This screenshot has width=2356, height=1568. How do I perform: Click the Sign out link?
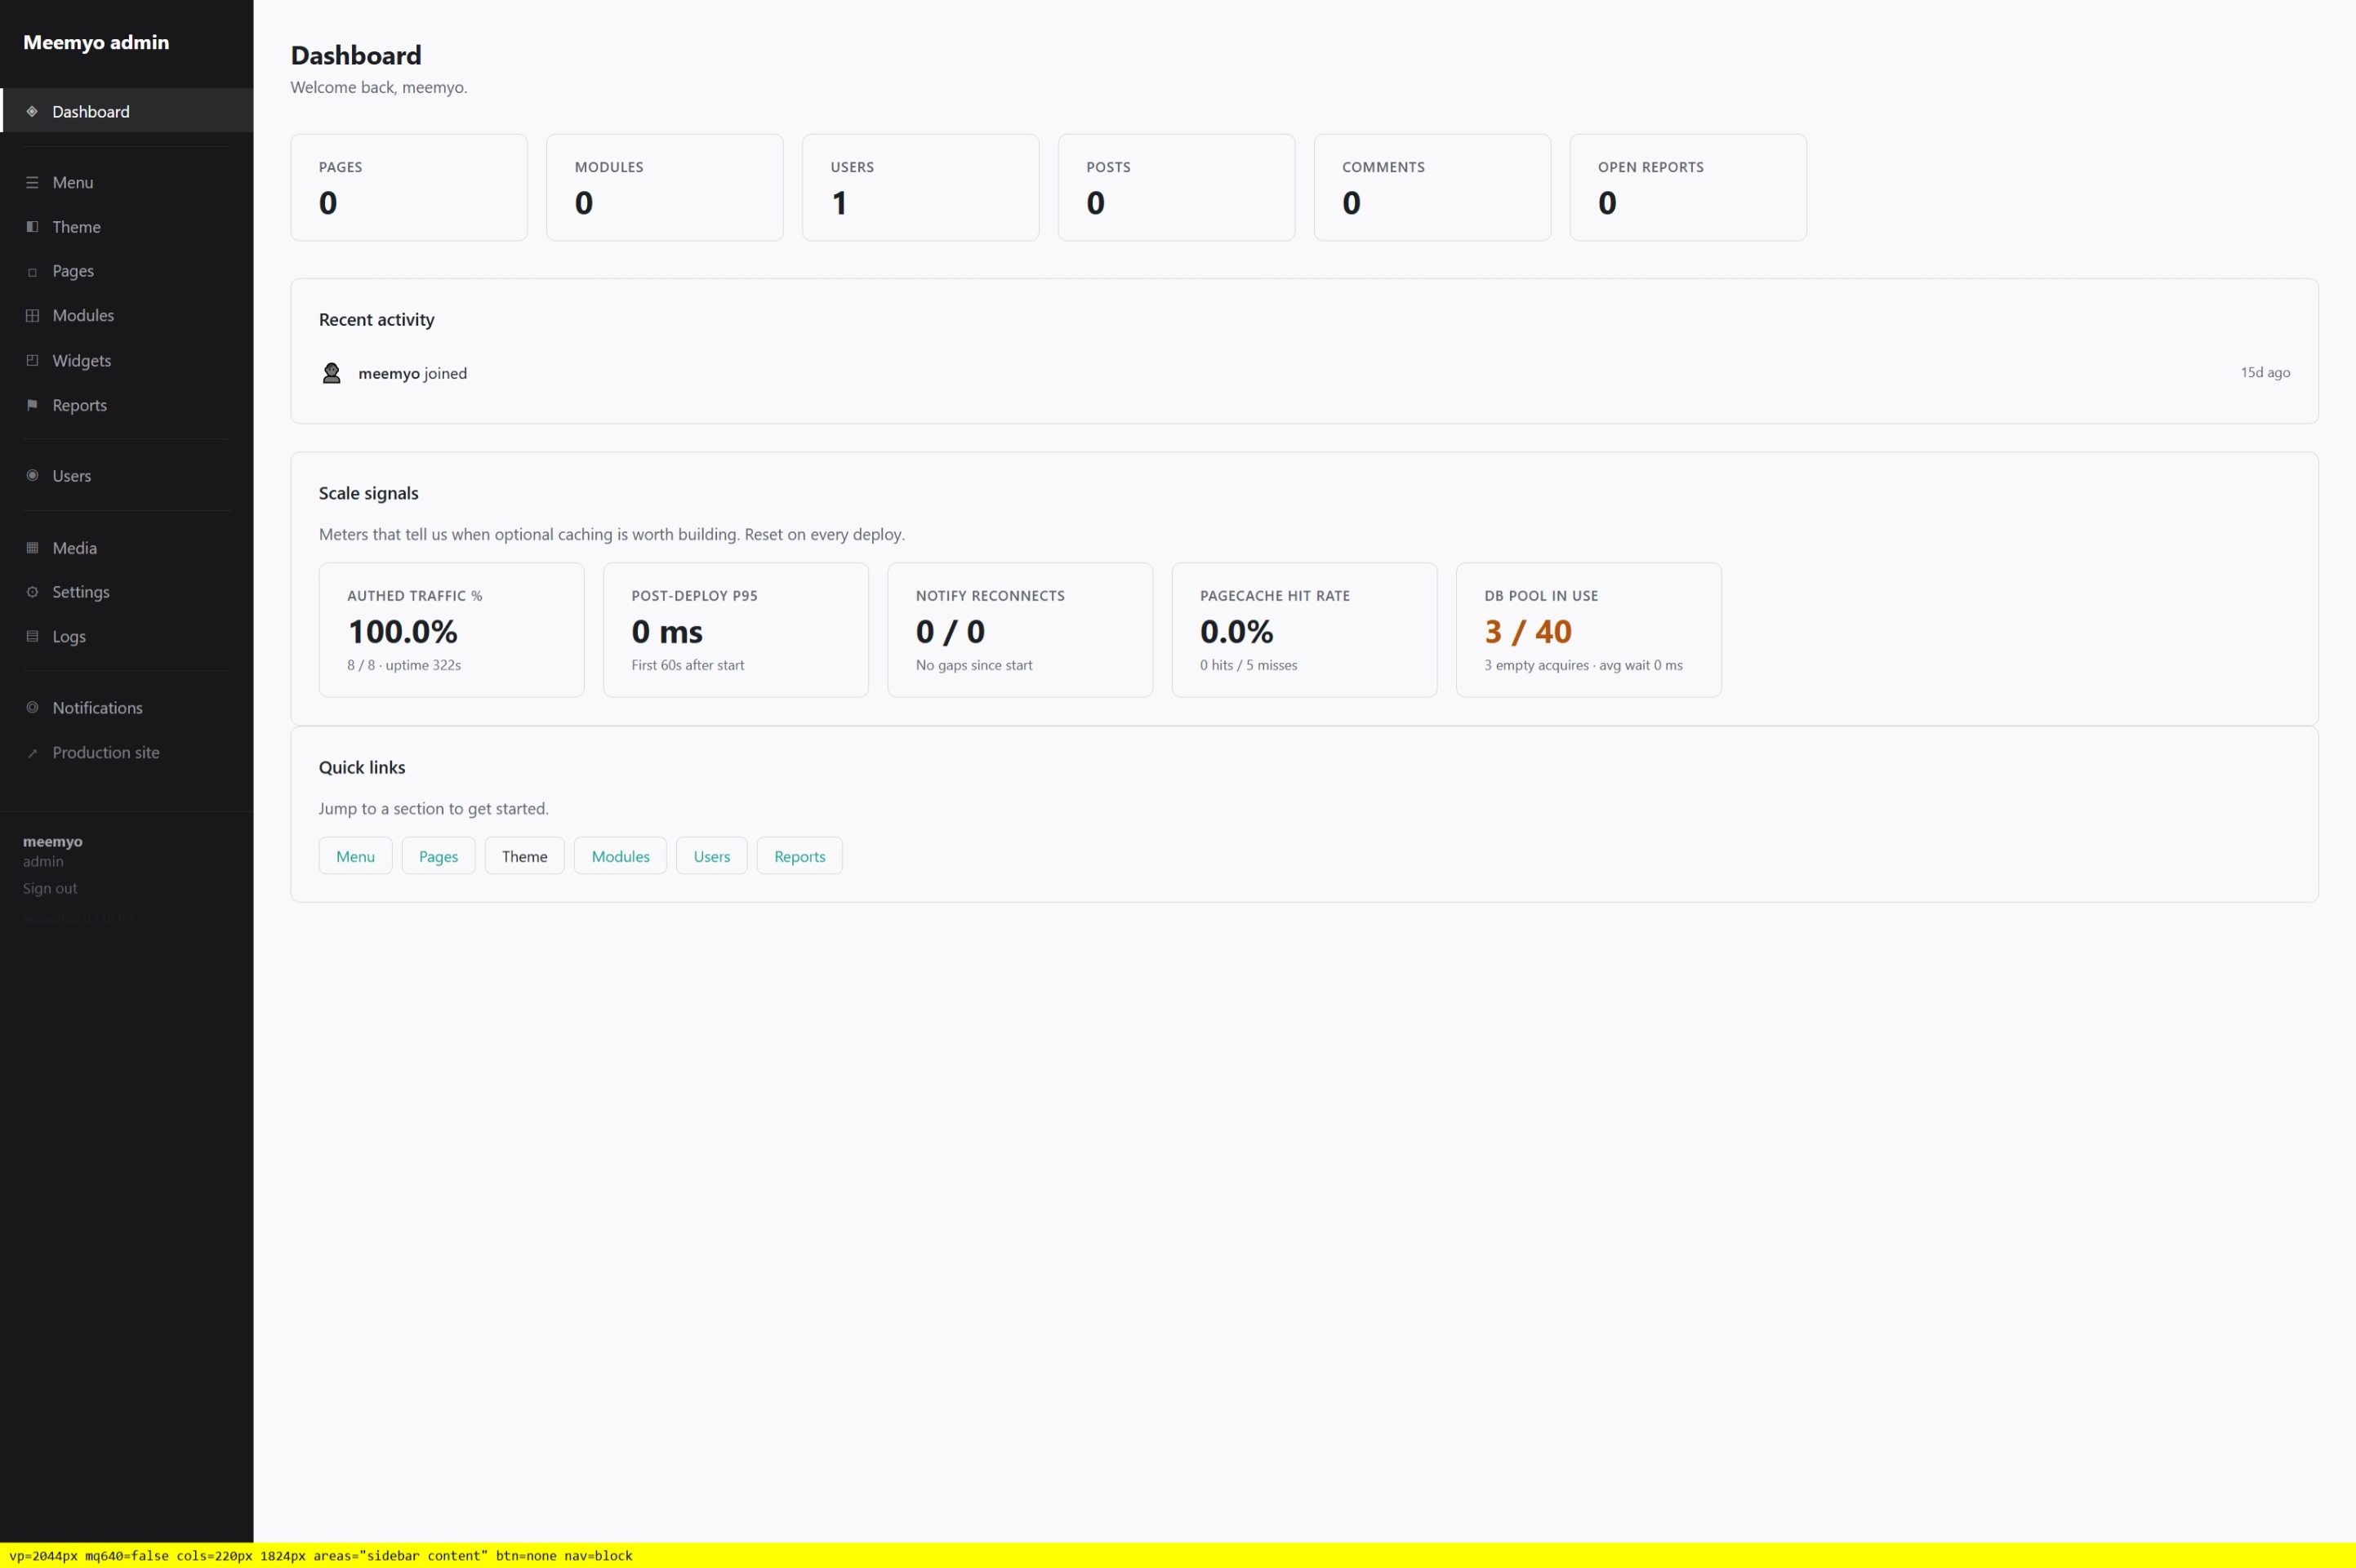tap(50, 888)
